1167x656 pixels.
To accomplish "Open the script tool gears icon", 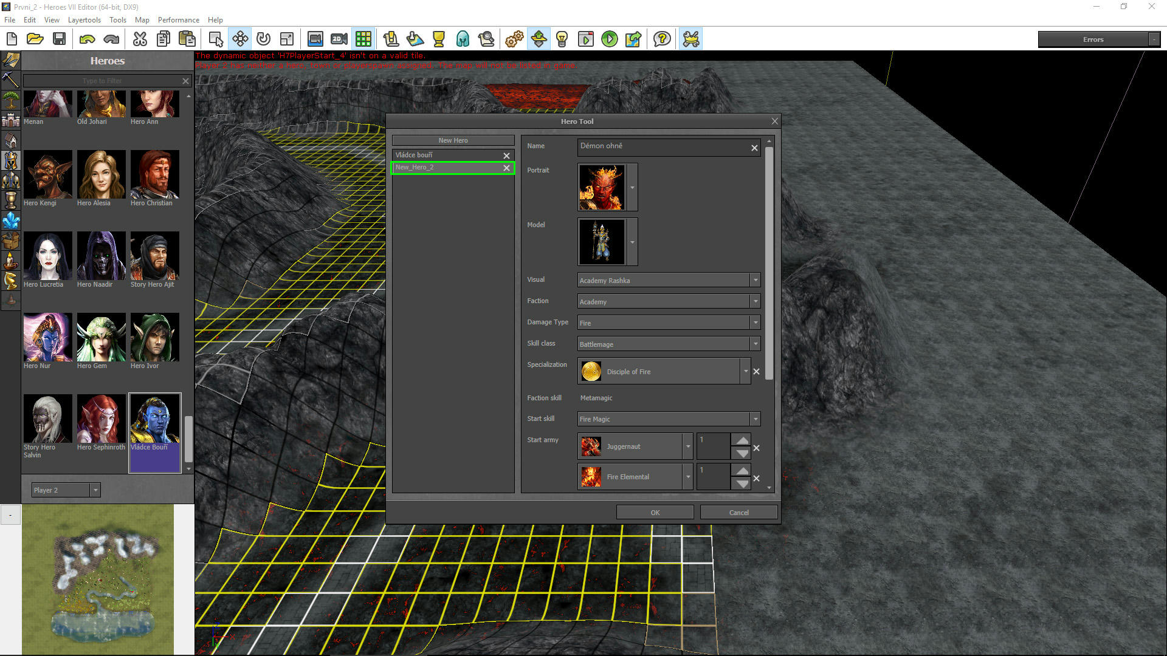I will pyautogui.click(x=514, y=39).
